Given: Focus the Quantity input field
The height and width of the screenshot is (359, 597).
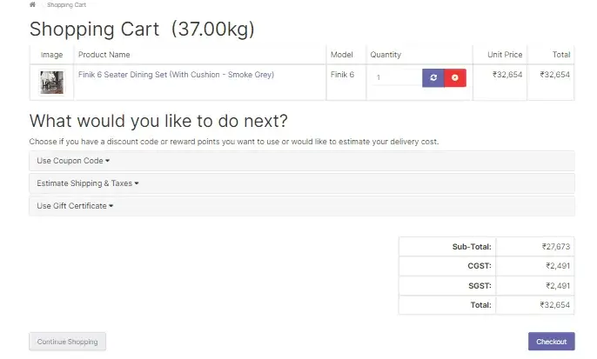Looking at the screenshot, I should 397,77.
